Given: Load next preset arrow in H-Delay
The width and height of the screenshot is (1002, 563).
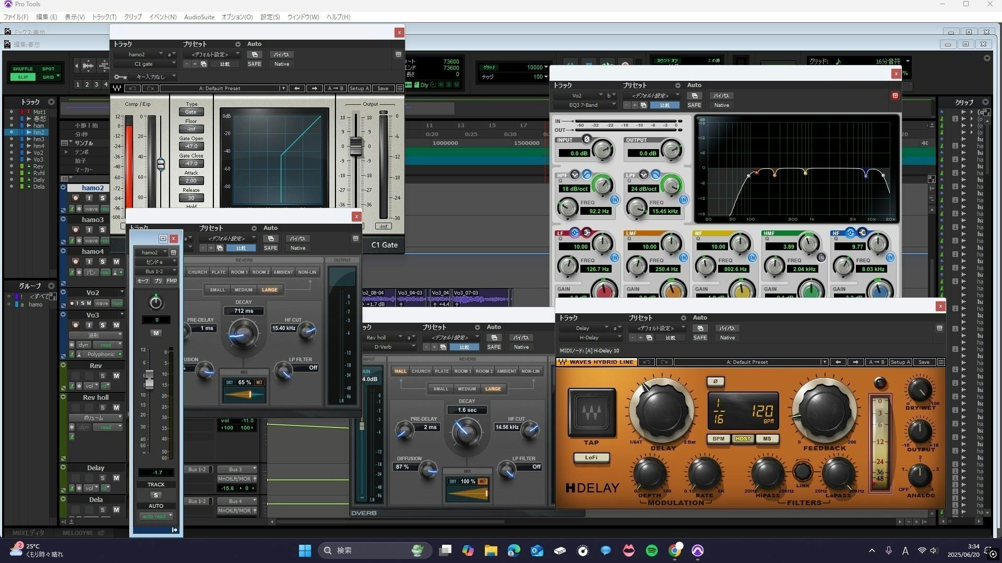Looking at the screenshot, I should (855, 362).
